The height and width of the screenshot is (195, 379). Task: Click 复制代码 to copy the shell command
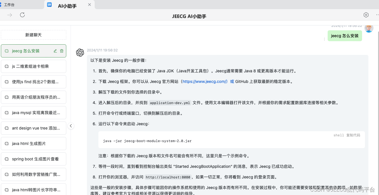[x=353, y=135]
